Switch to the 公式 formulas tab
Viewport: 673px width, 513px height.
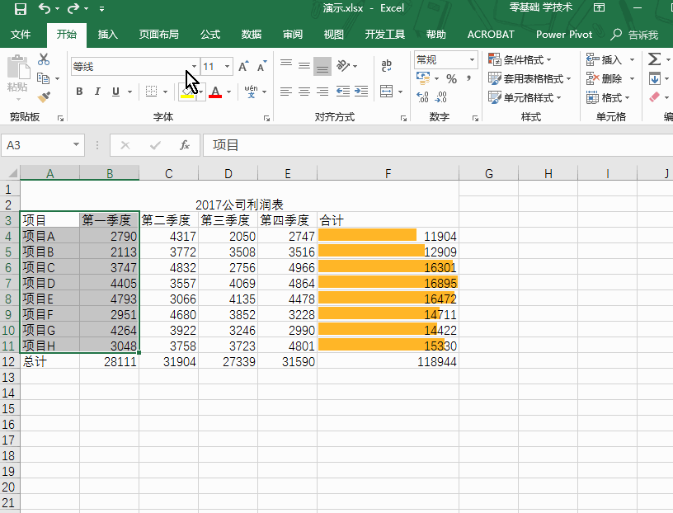pyautogui.click(x=210, y=35)
